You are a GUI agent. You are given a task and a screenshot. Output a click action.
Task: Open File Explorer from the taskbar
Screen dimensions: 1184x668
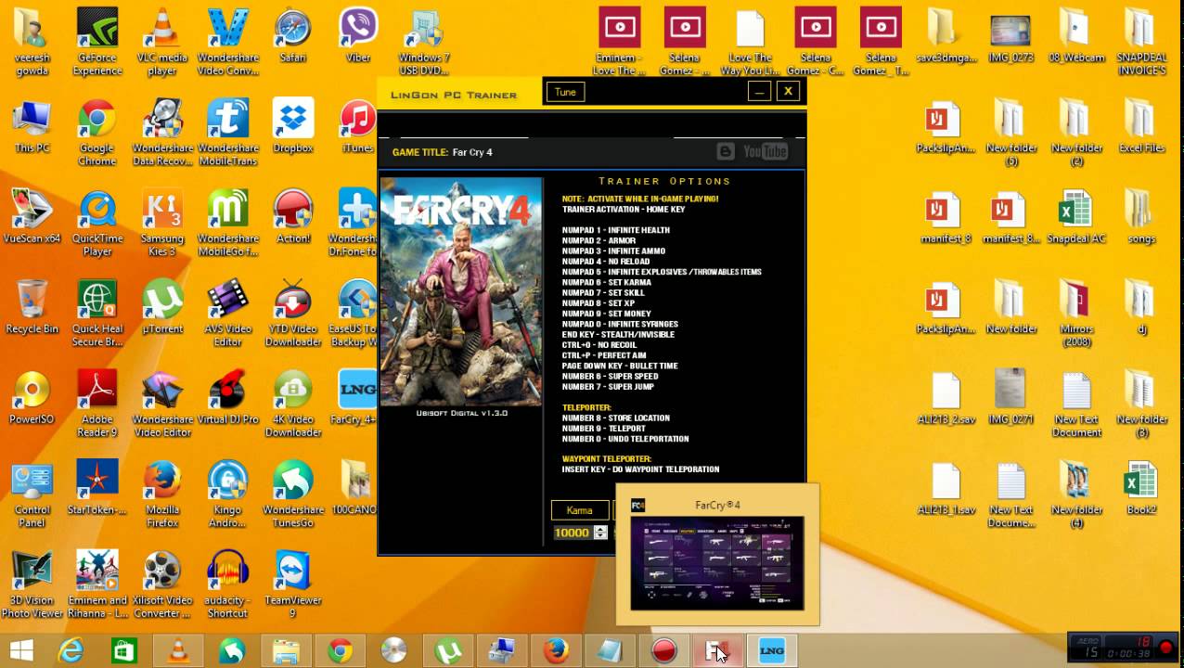286,650
